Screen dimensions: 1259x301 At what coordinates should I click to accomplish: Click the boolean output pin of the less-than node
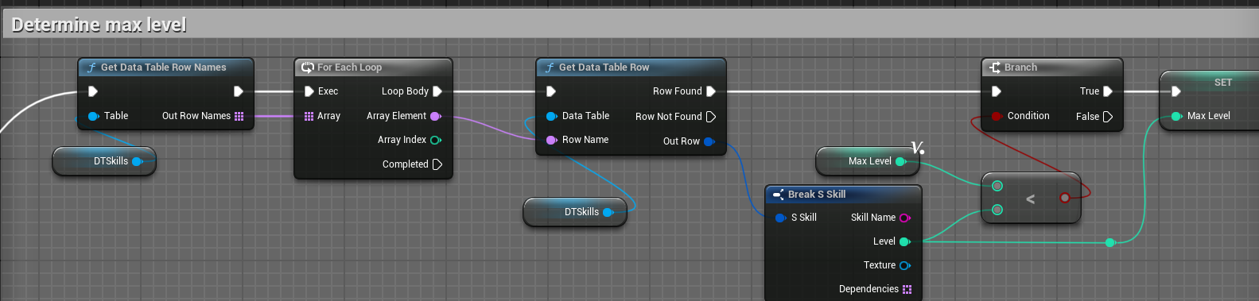coord(1065,198)
